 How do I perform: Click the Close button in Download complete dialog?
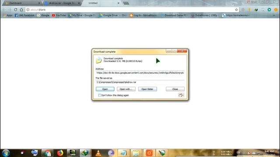click(175, 89)
